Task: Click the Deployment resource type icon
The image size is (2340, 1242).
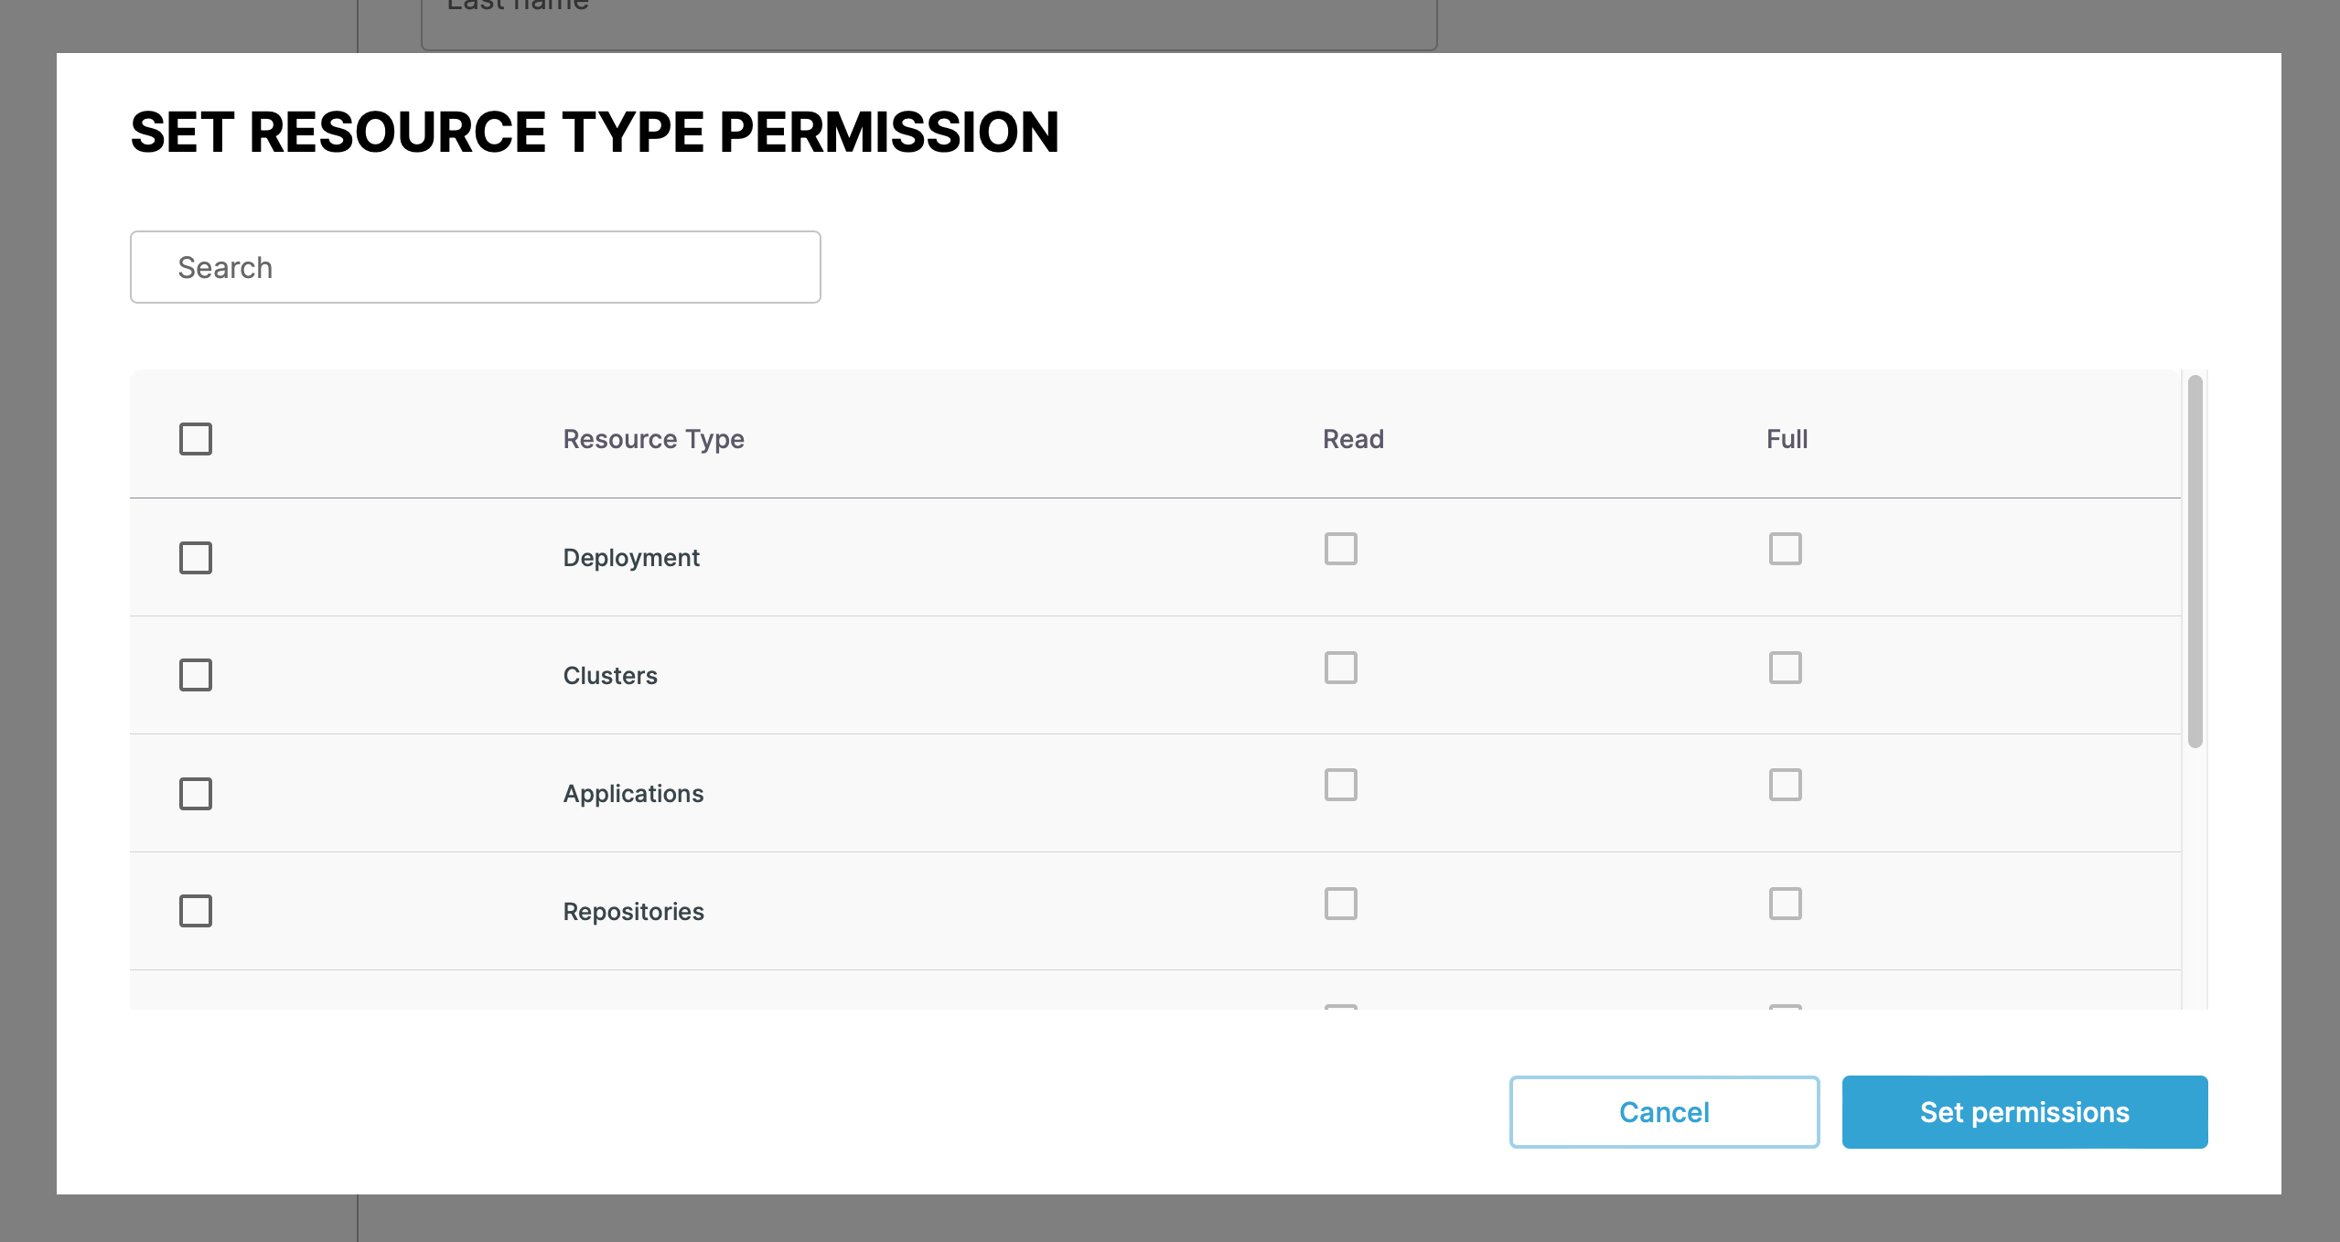Action: point(195,555)
